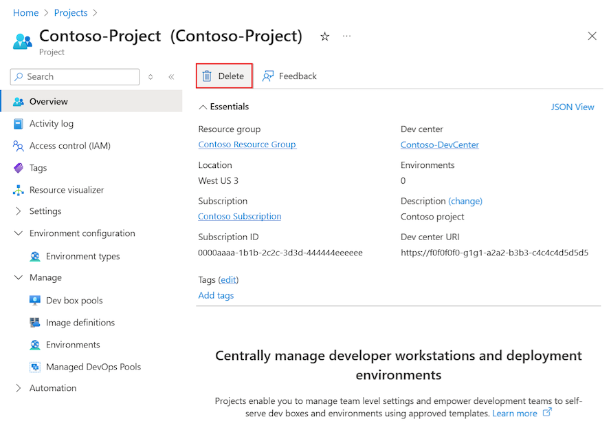
Task: Select the Overview menu item
Action: point(49,101)
